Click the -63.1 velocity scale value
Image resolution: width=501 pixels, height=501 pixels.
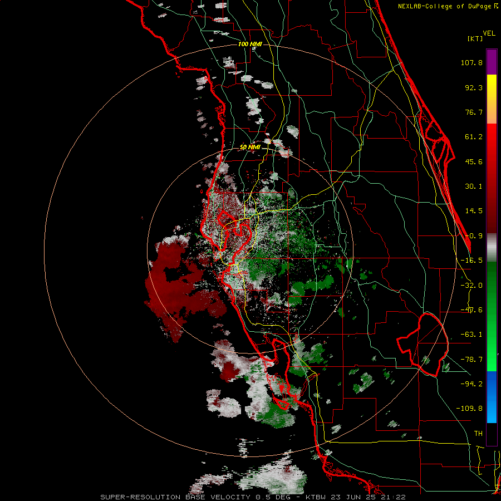[x=471, y=335]
